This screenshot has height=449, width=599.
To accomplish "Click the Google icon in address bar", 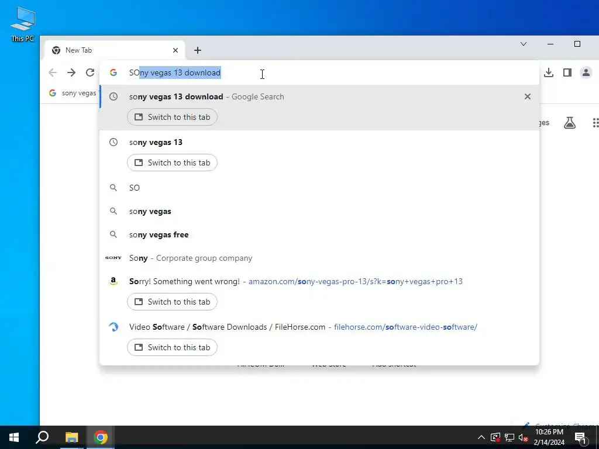I will pos(113,72).
